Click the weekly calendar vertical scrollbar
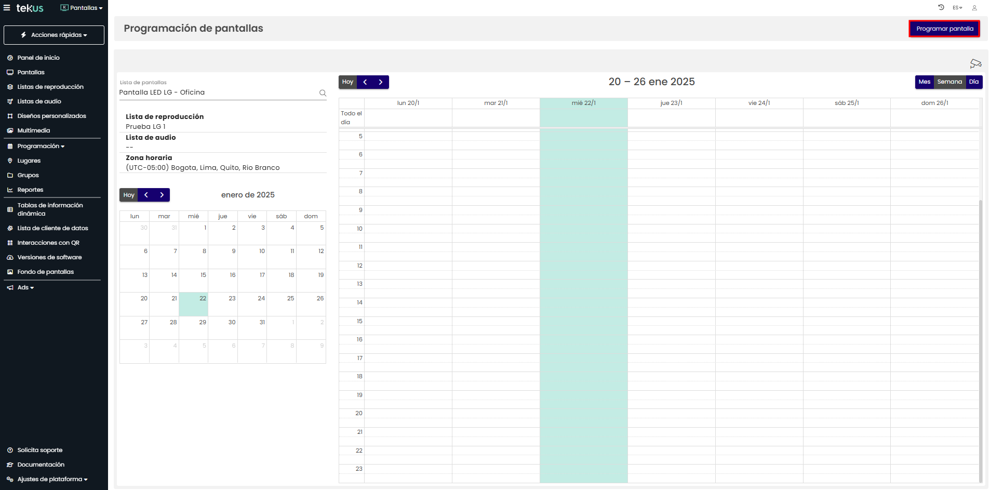The height and width of the screenshot is (490, 990). point(980,338)
